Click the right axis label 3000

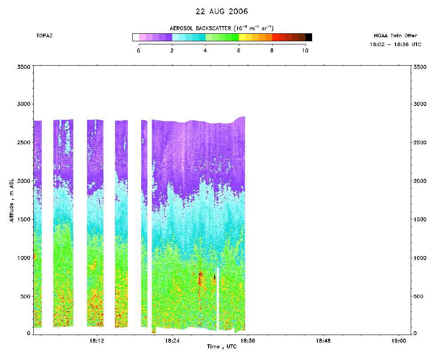(420, 104)
